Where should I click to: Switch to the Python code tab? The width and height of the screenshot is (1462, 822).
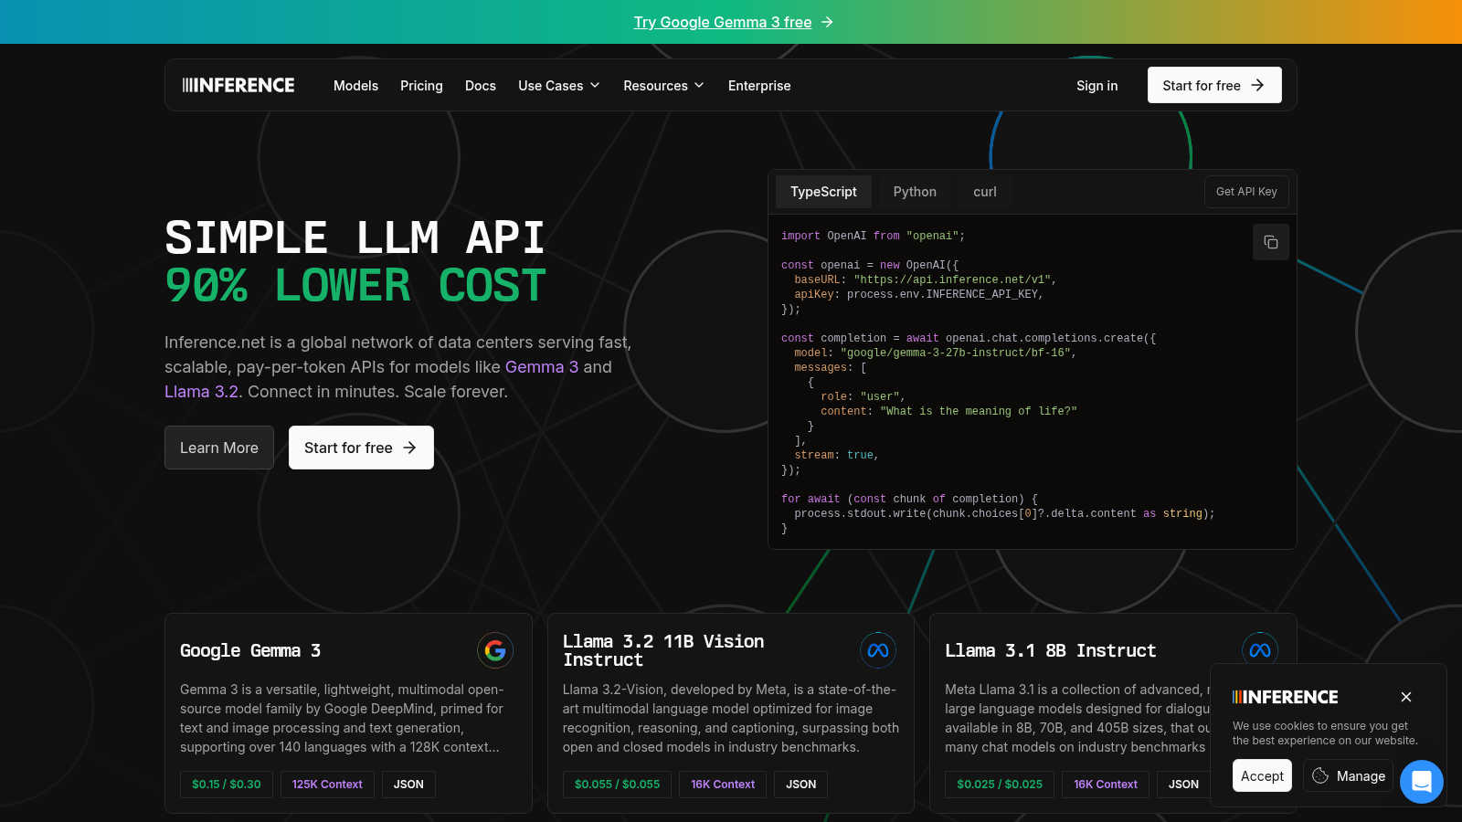(915, 192)
